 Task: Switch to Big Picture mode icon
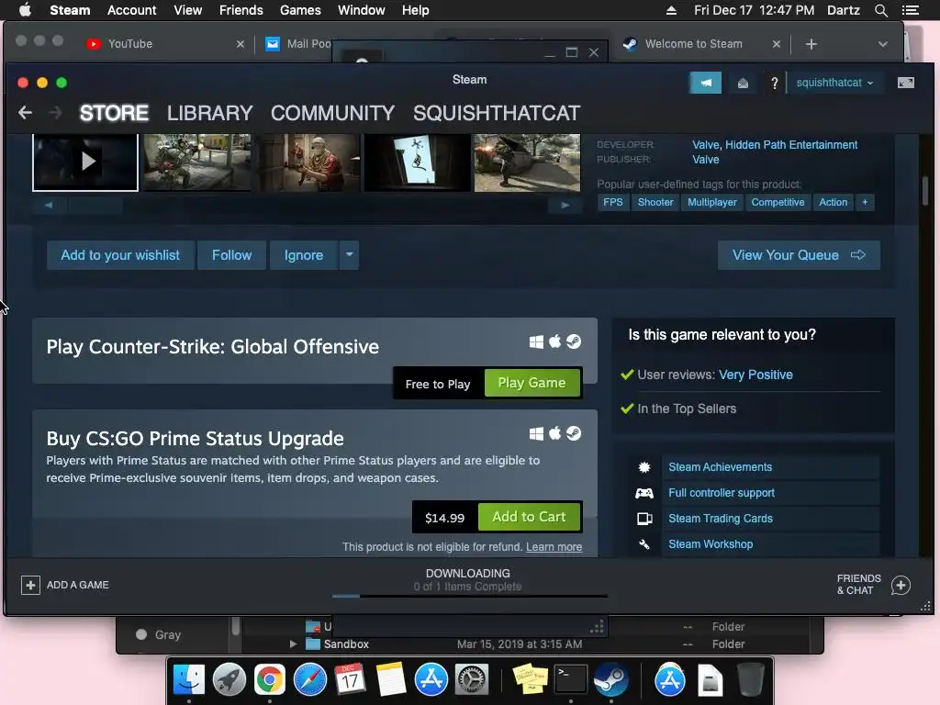pos(906,83)
